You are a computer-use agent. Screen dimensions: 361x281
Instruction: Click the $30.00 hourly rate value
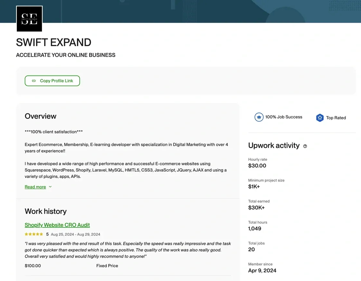pos(257,166)
